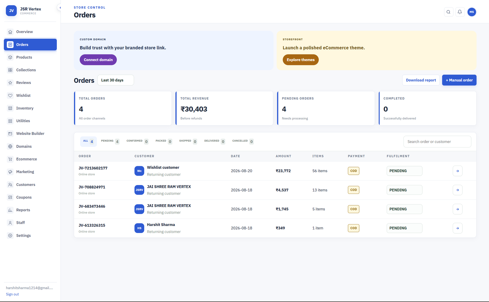The image size is (489, 302).
Task: Click the Connect domain button
Action: tap(98, 60)
